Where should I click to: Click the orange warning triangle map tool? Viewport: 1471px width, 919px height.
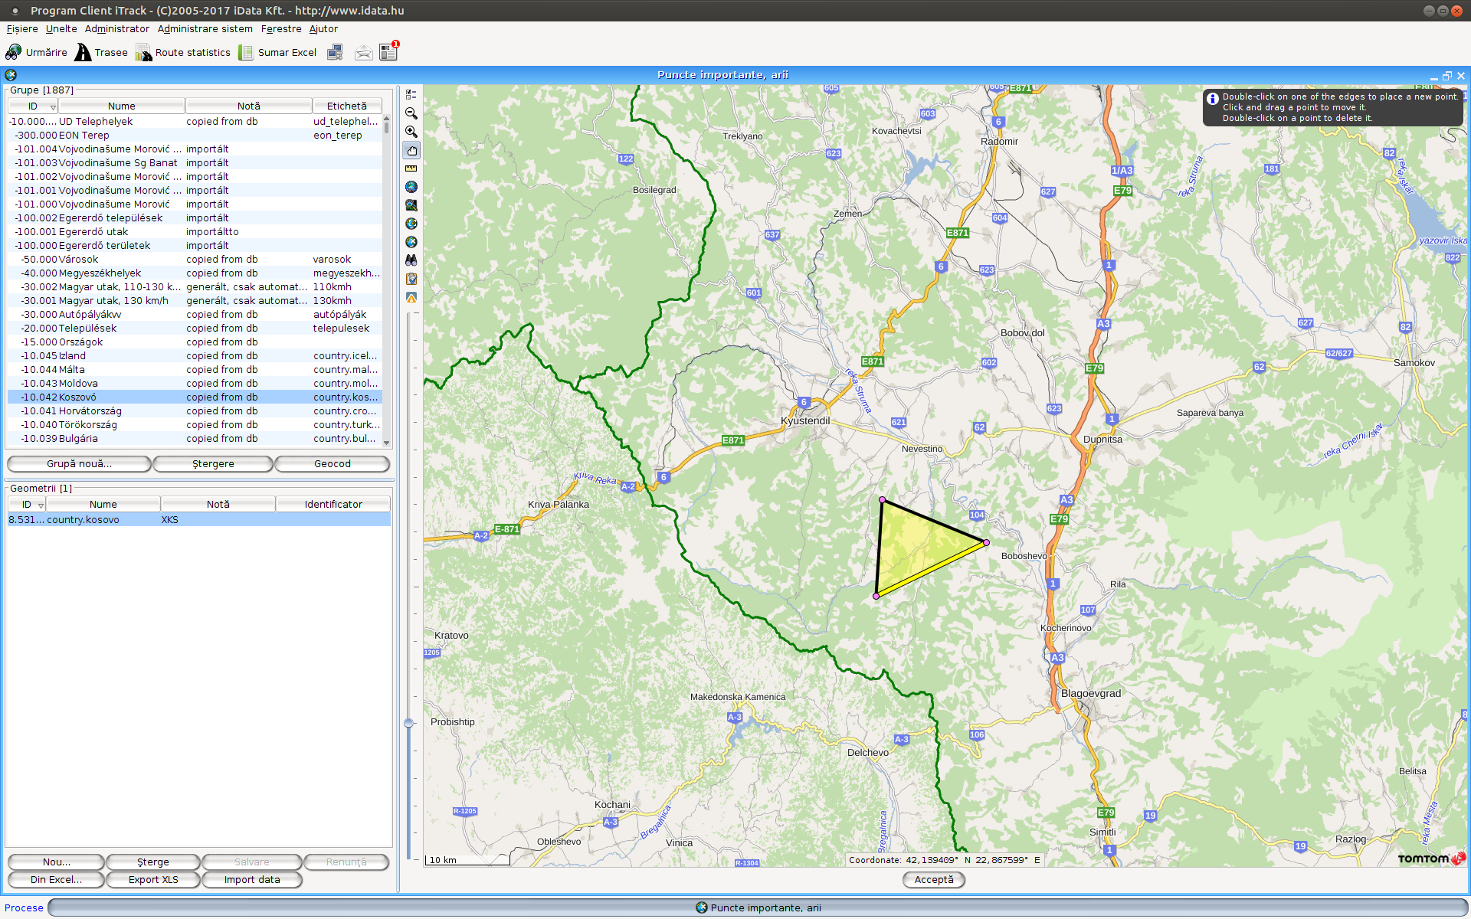point(411,297)
